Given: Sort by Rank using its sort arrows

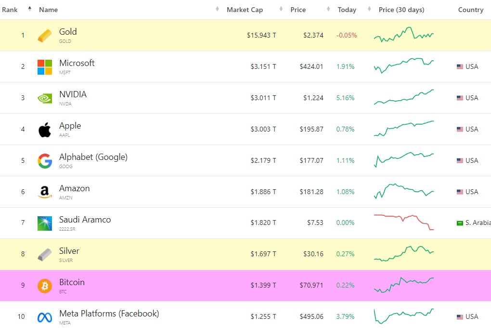Looking at the screenshot, I should click(x=30, y=9).
